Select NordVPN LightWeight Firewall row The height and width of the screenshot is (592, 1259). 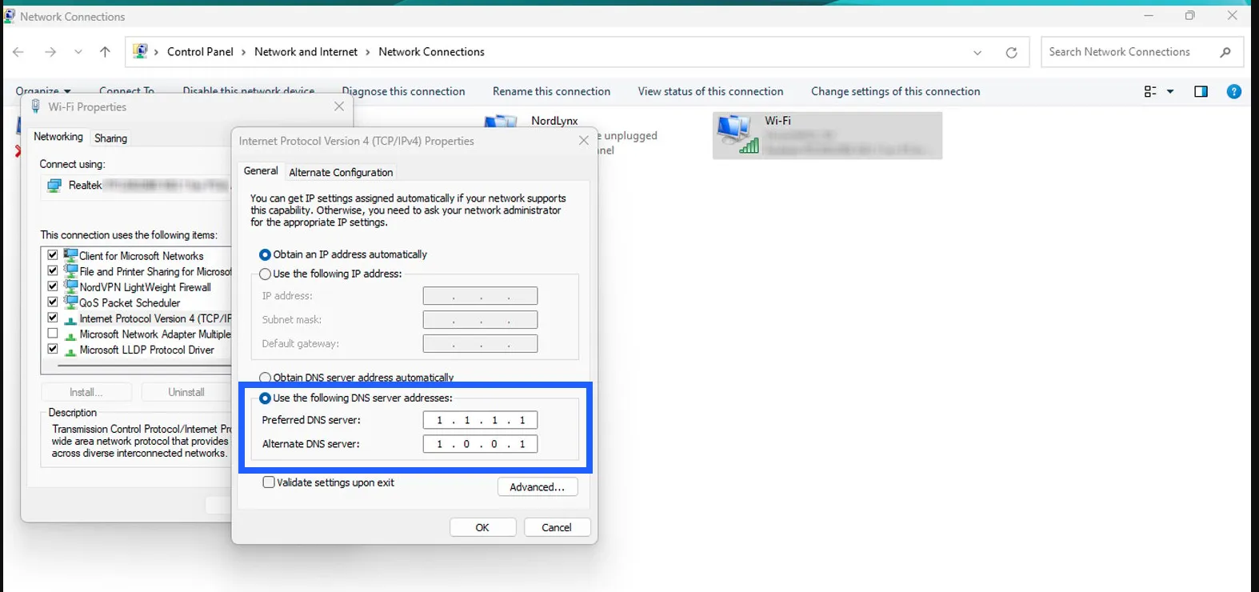145,287
